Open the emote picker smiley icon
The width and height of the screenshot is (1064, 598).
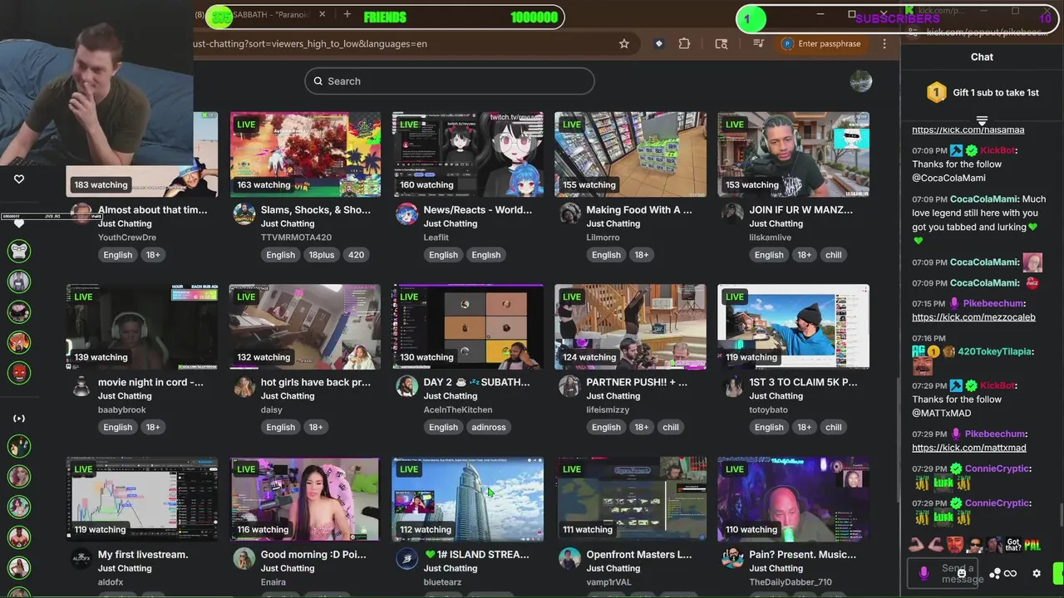pos(962,573)
